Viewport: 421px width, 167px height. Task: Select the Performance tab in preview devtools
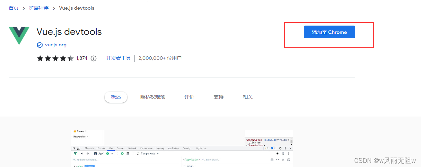pyautogui.click(x=146, y=148)
